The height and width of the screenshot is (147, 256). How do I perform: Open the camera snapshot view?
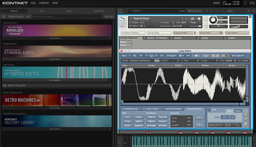pyautogui.click(x=193, y=19)
